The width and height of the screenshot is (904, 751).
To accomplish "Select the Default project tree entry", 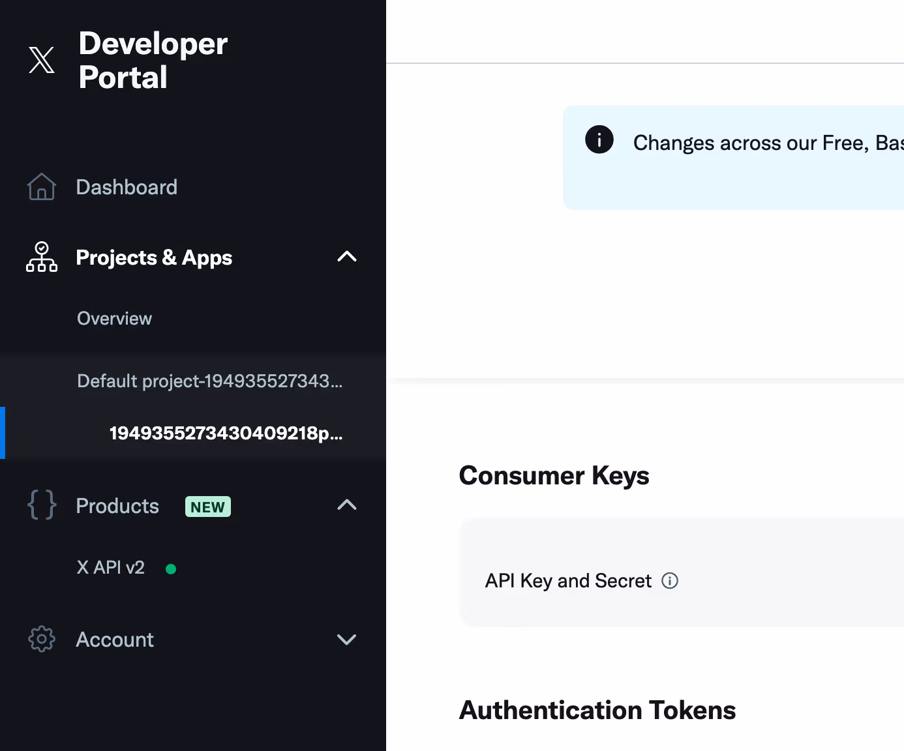I will tap(209, 381).
